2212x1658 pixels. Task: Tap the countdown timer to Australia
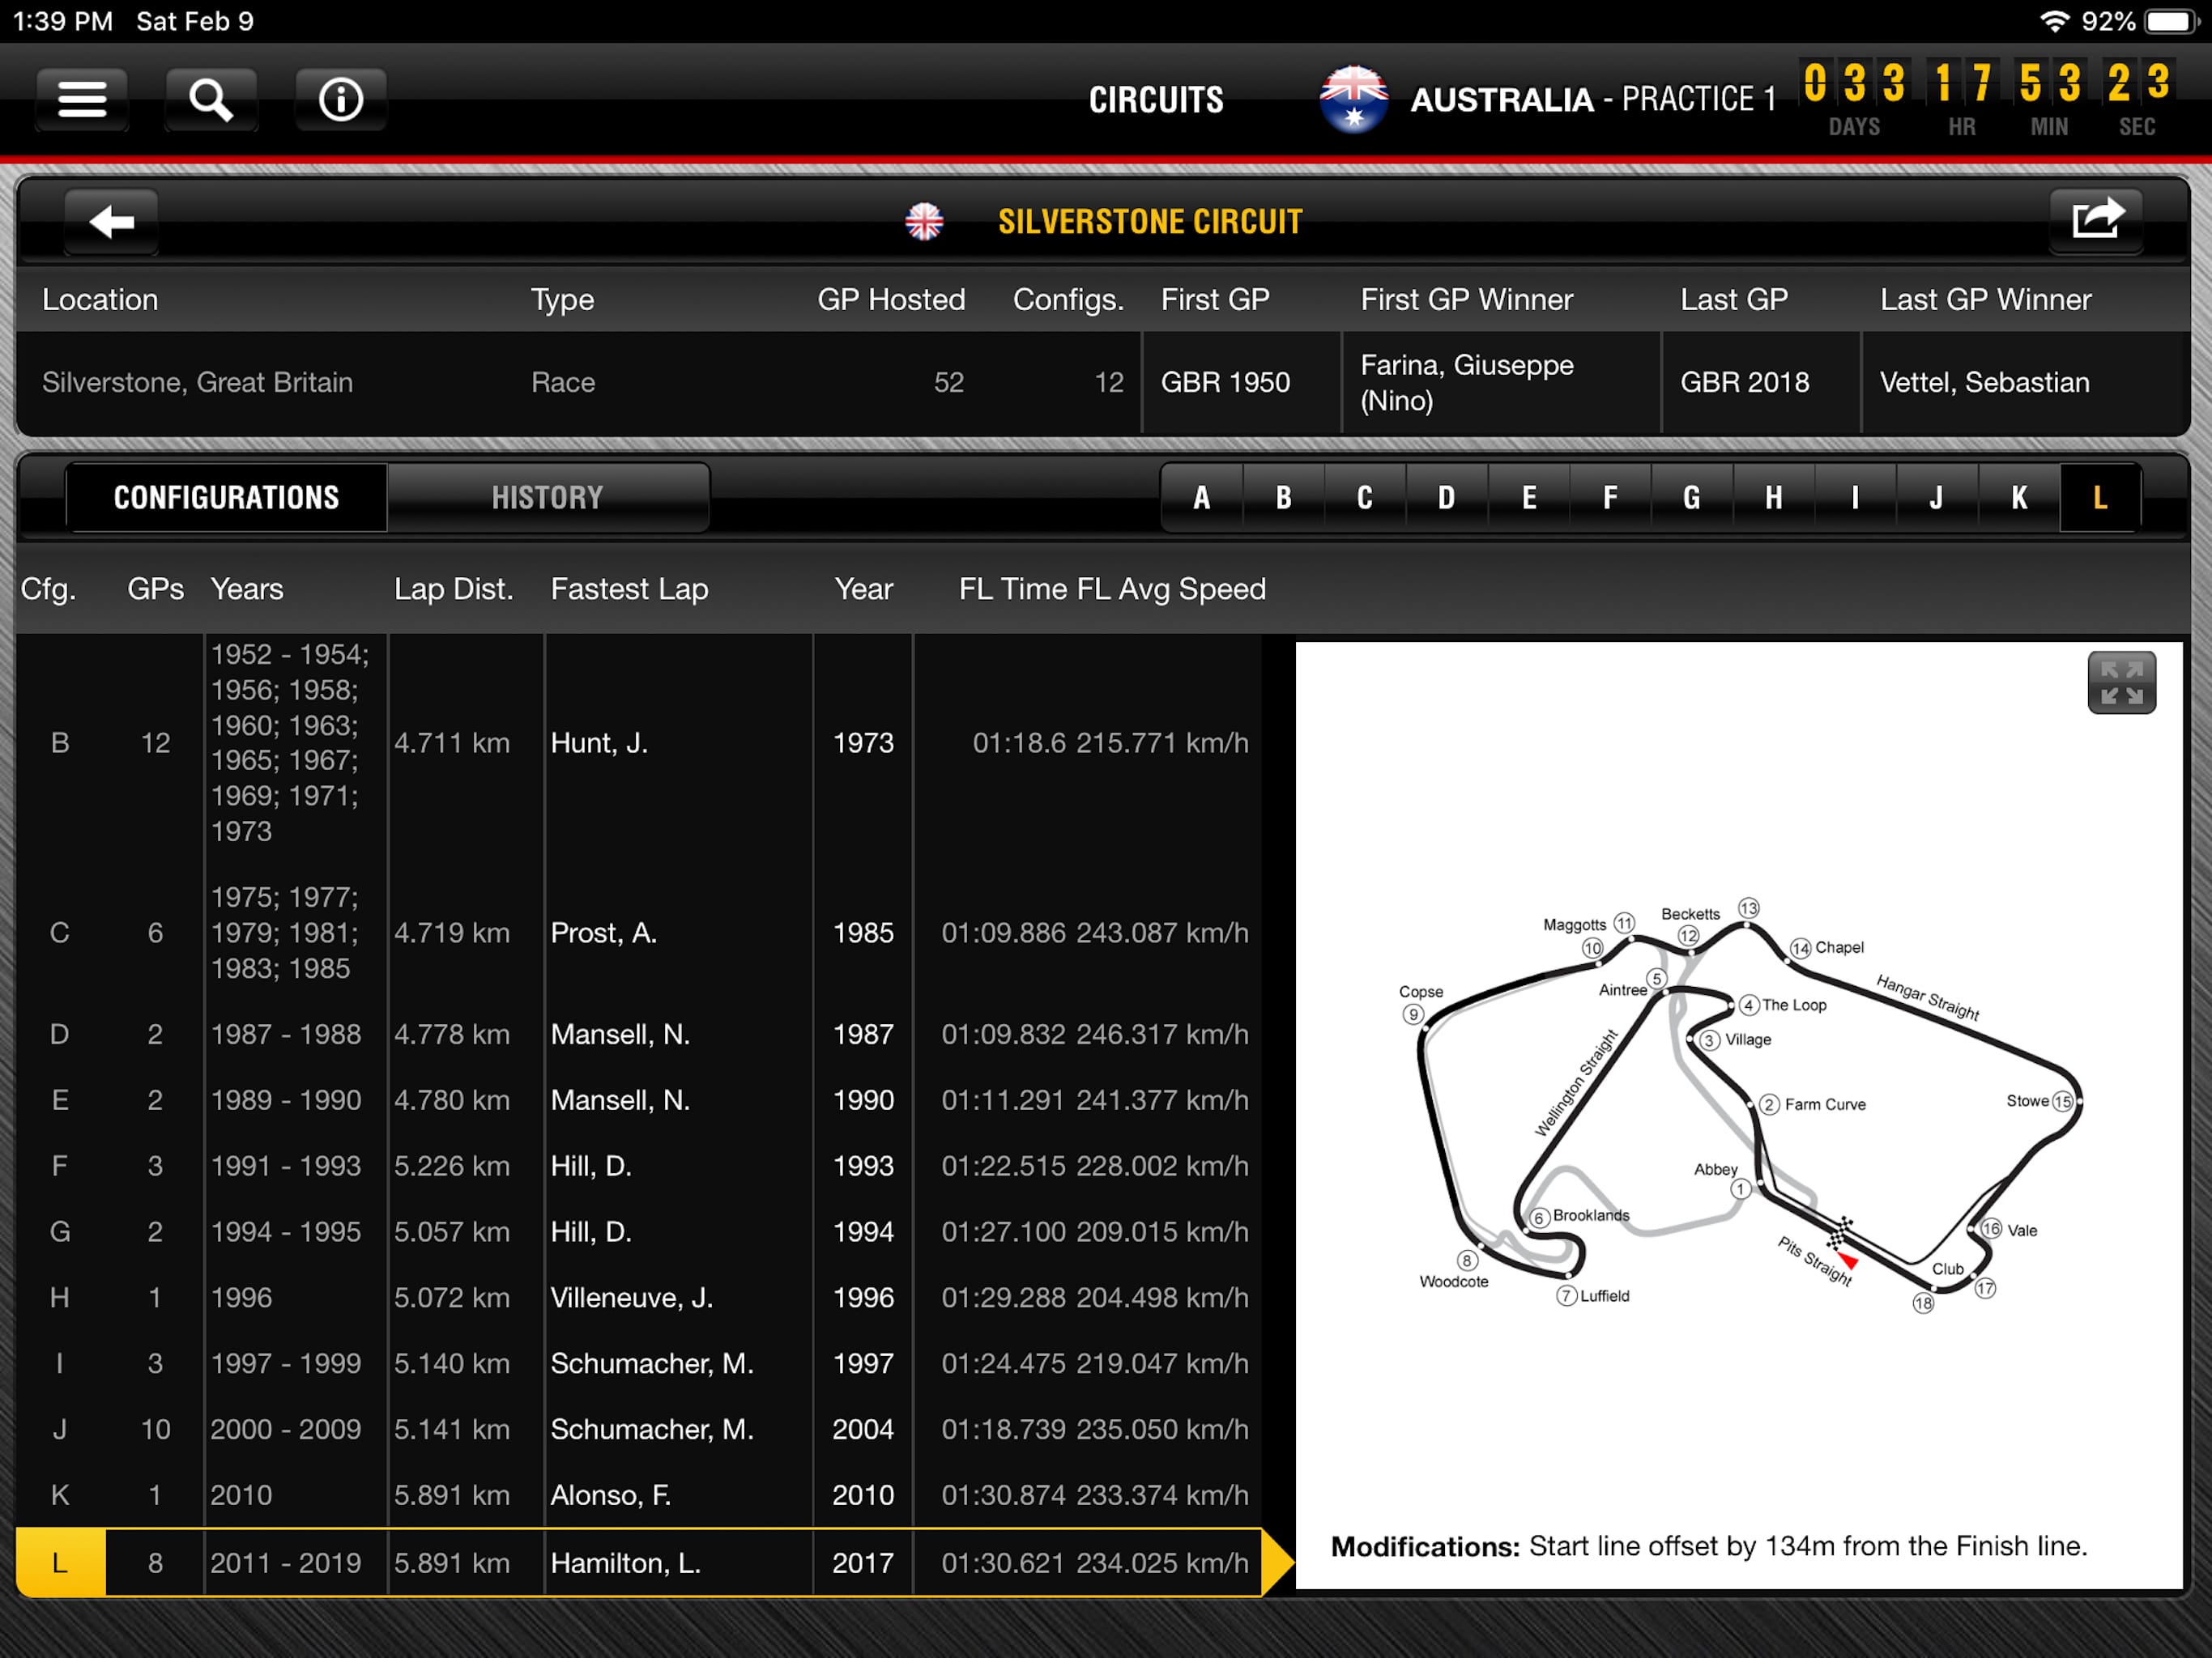point(1985,97)
